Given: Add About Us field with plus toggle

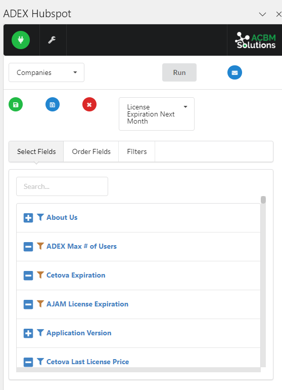Looking at the screenshot, I should pos(28,218).
